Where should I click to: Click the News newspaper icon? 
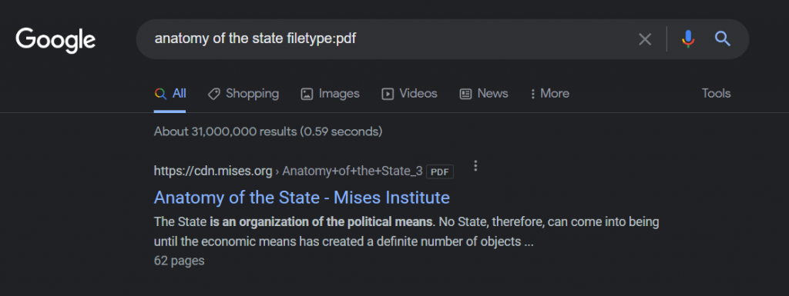click(465, 94)
